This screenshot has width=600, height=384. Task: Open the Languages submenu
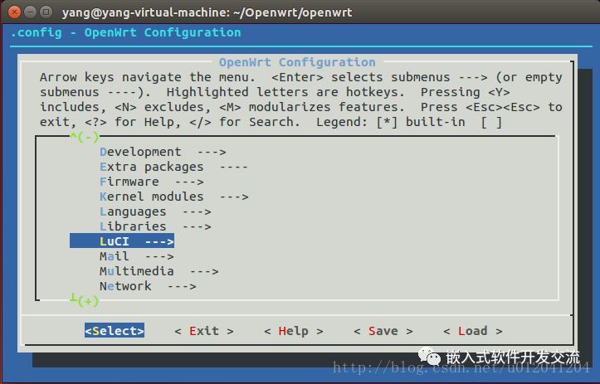(155, 211)
